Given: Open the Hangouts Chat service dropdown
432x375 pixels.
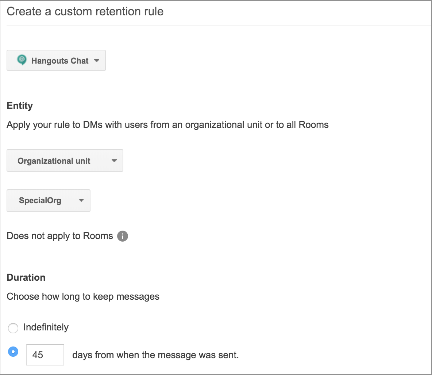Looking at the screenshot, I should pyautogui.click(x=56, y=61).
